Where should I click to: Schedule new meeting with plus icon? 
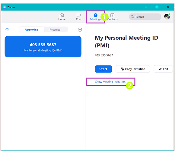point(80,30)
